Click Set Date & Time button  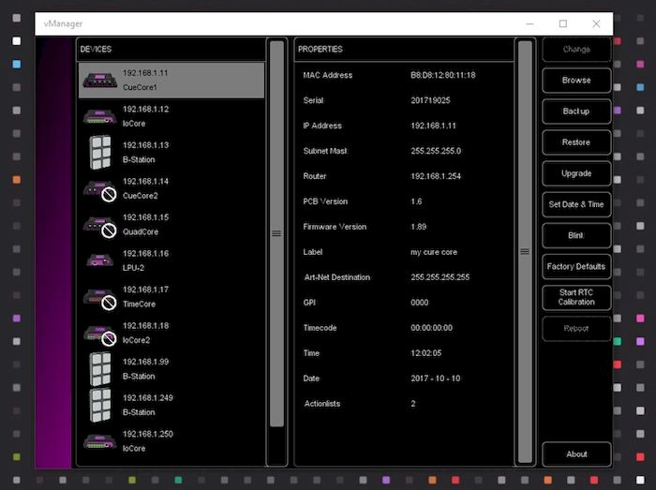576,204
